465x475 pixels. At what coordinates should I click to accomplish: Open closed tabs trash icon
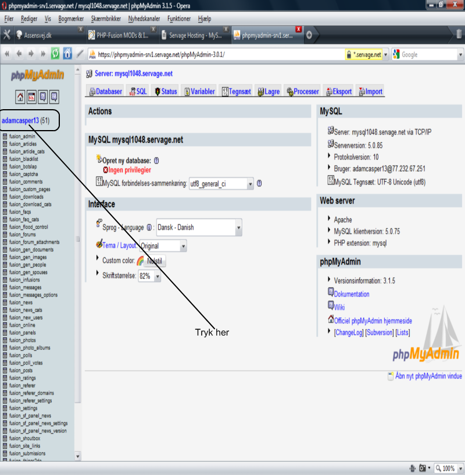click(459, 34)
